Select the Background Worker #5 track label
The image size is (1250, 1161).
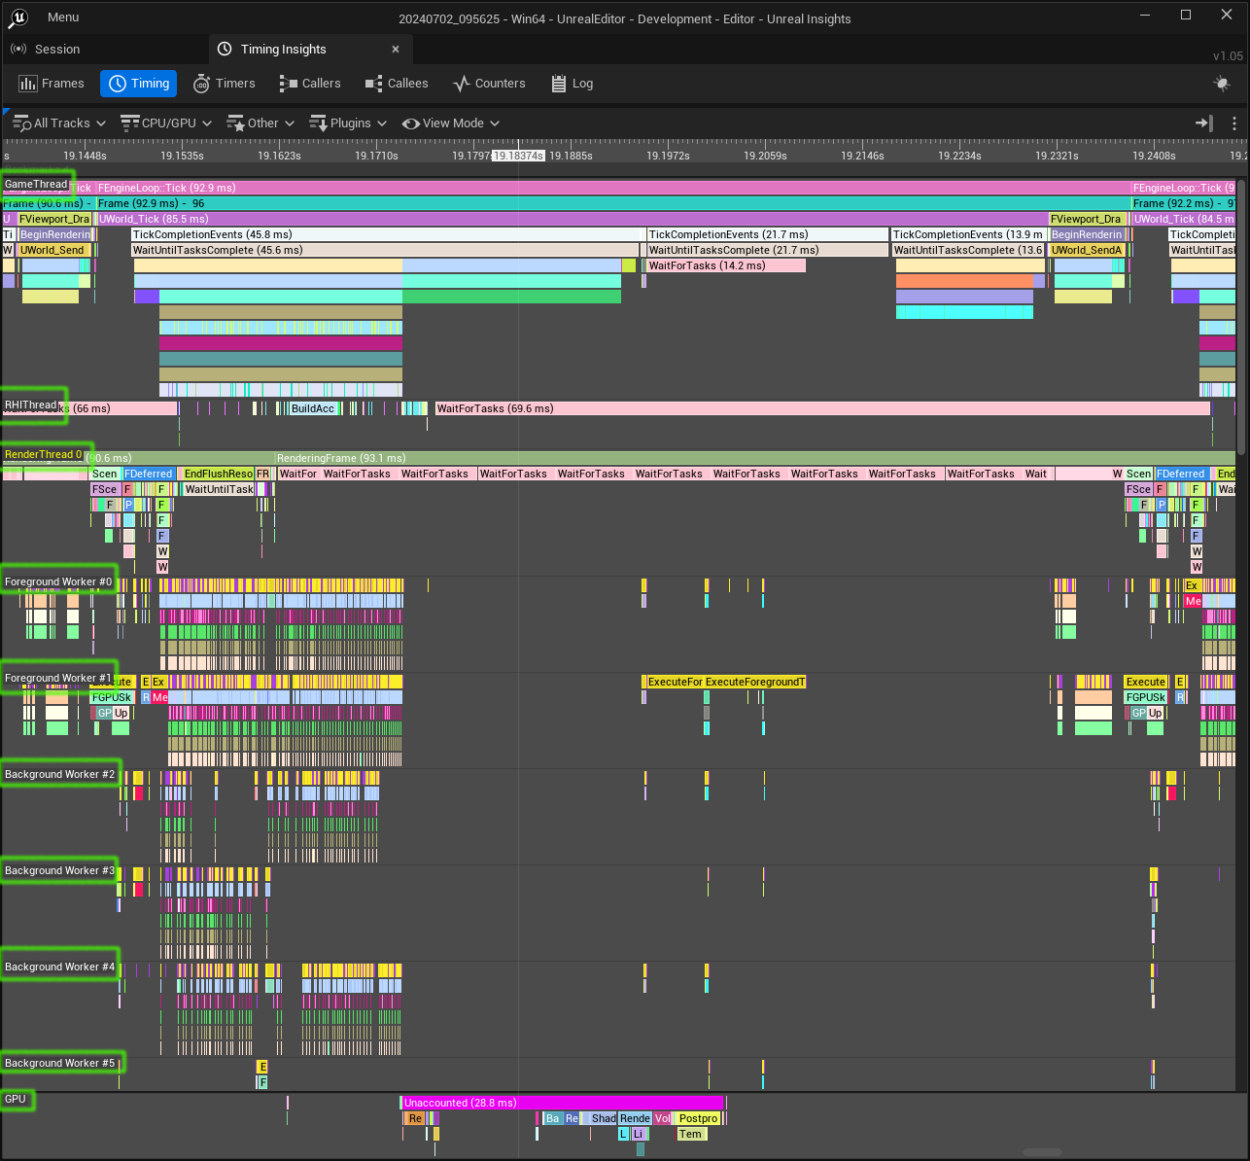(x=59, y=1063)
